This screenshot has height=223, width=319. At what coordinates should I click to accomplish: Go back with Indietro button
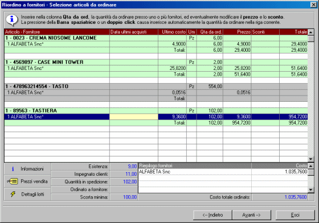(x=212, y=215)
